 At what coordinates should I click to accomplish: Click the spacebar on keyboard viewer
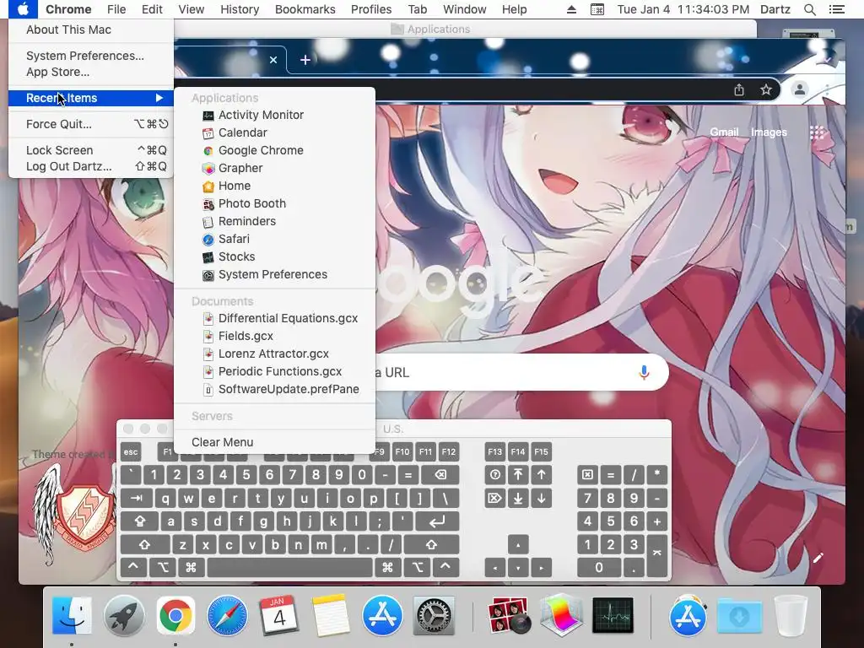point(290,568)
